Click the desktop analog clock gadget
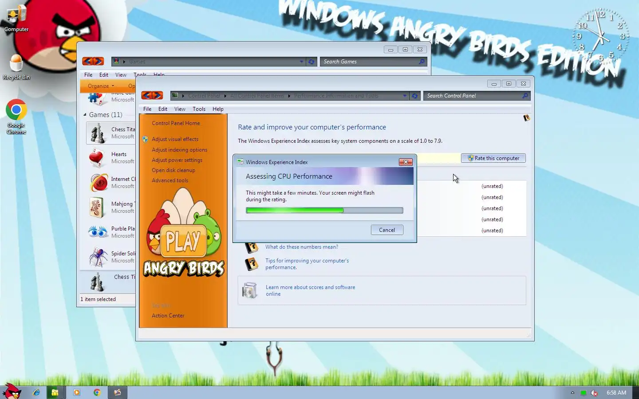Viewport: 639px width, 399px height. tap(601, 36)
